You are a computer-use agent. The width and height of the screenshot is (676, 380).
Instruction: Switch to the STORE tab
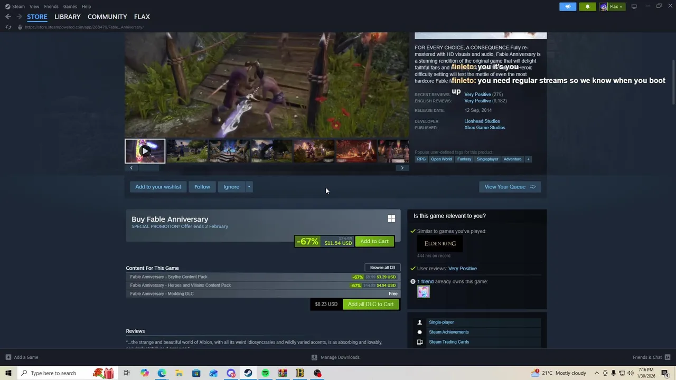click(37, 17)
